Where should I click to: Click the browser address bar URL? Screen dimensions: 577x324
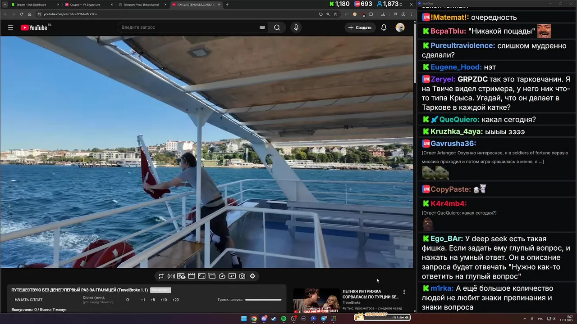point(70,14)
